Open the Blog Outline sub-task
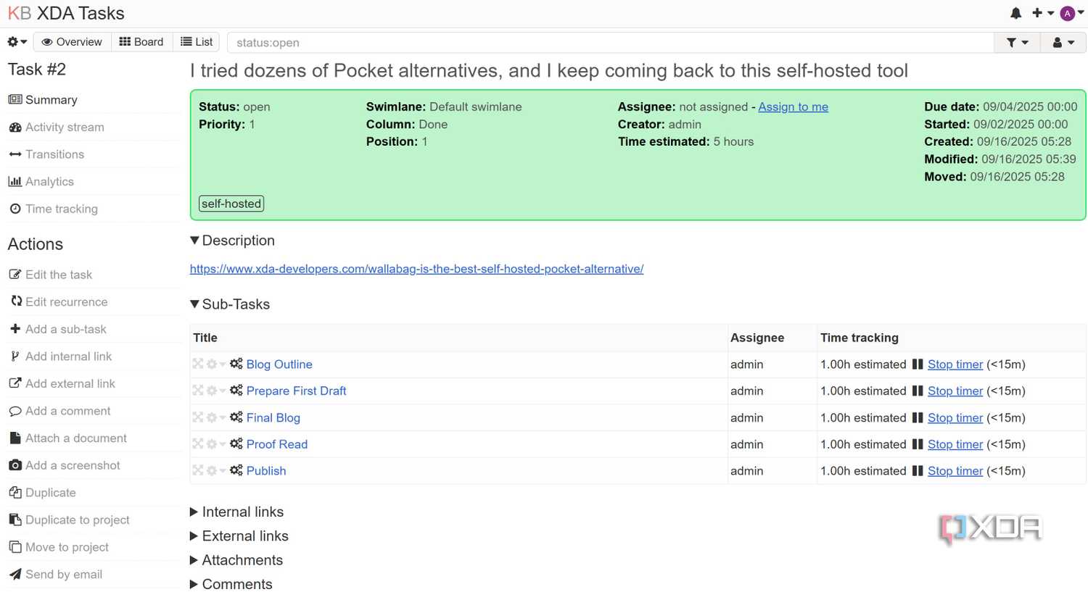The width and height of the screenshot is (1088, 592). (279, 364)
